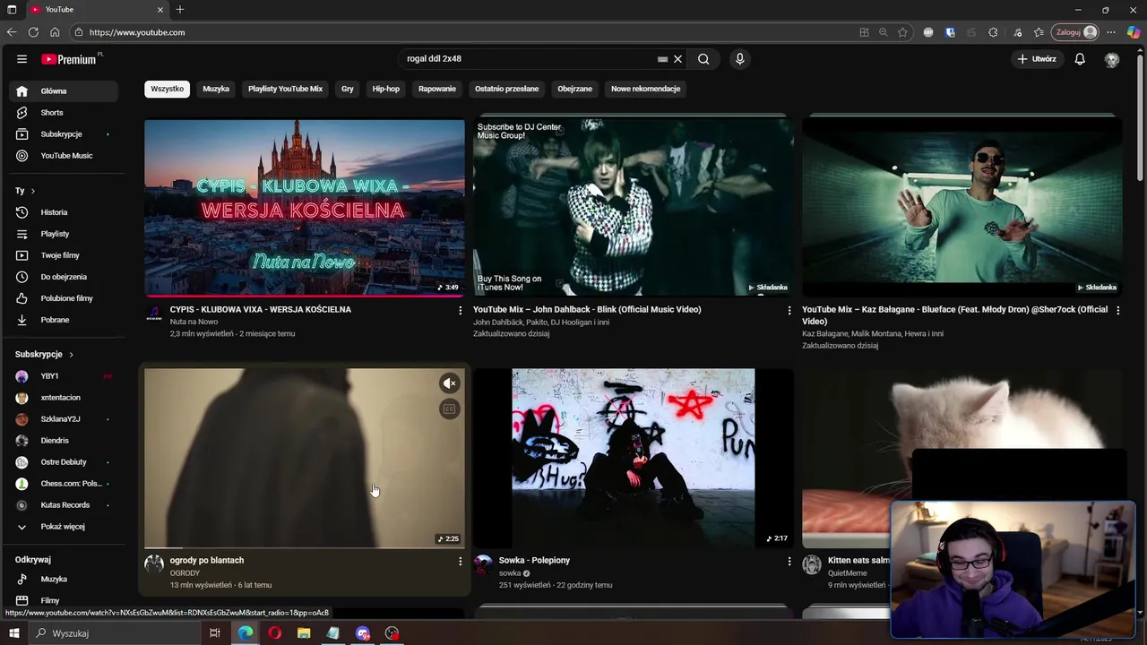Open options menu for Sowka Polepiony
Image resolution: width=1147 pixels, height=645 pixels.
pyautogui.click(x=789, y=561)
